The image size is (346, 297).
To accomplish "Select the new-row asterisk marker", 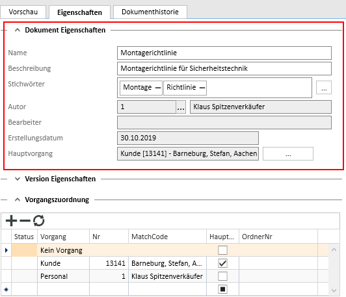I will [7, 289].
